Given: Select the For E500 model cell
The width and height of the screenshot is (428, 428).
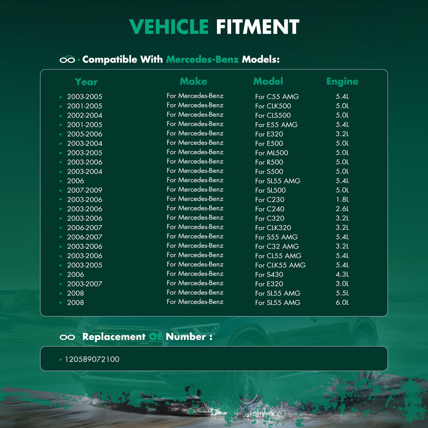Looking at the screenshot, I should pos(269,143).
